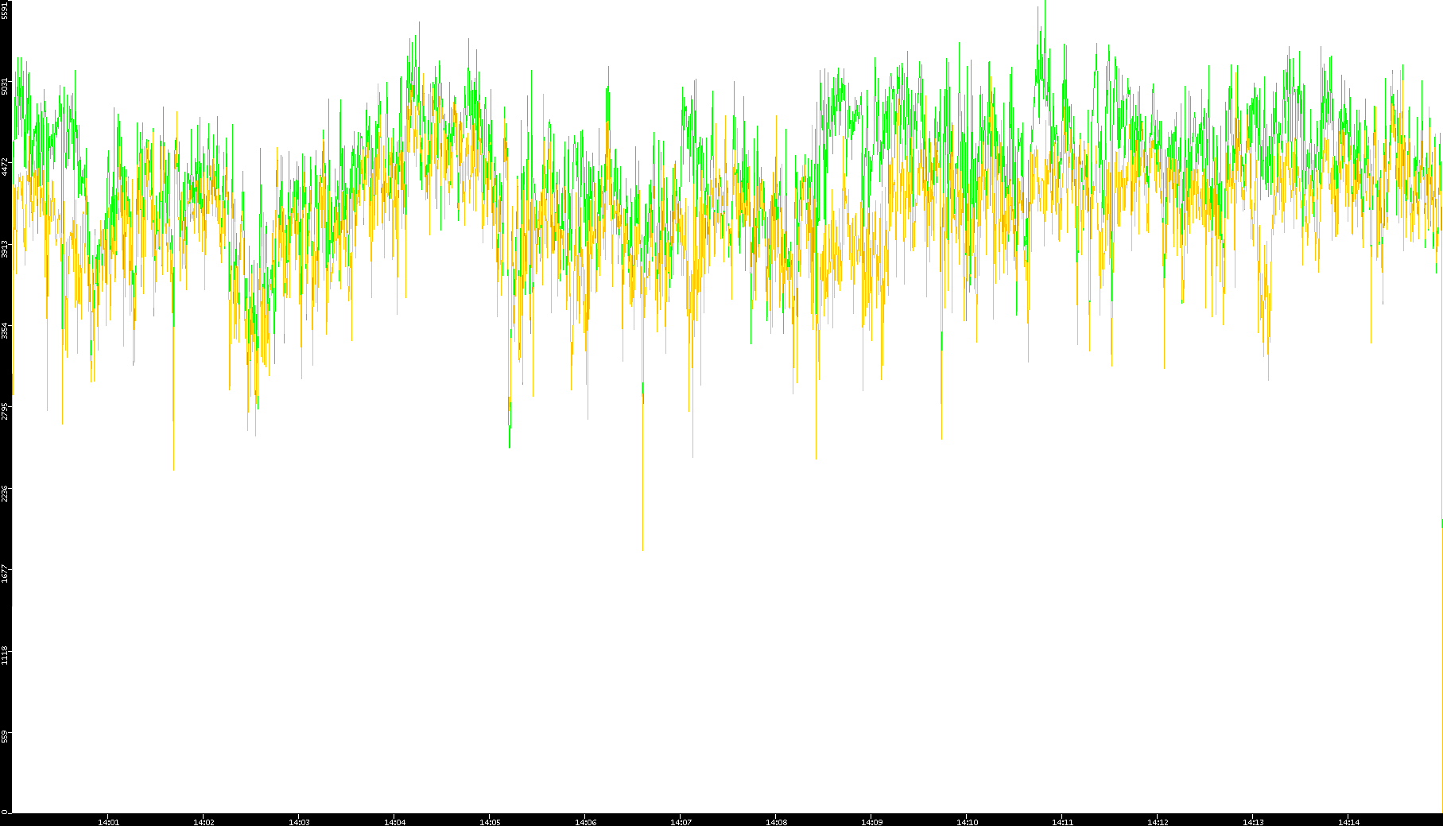Viewport: 1443px width, 826px height.
Task: Click the 2236 vertical axis label
Action: tap(6, 493)
